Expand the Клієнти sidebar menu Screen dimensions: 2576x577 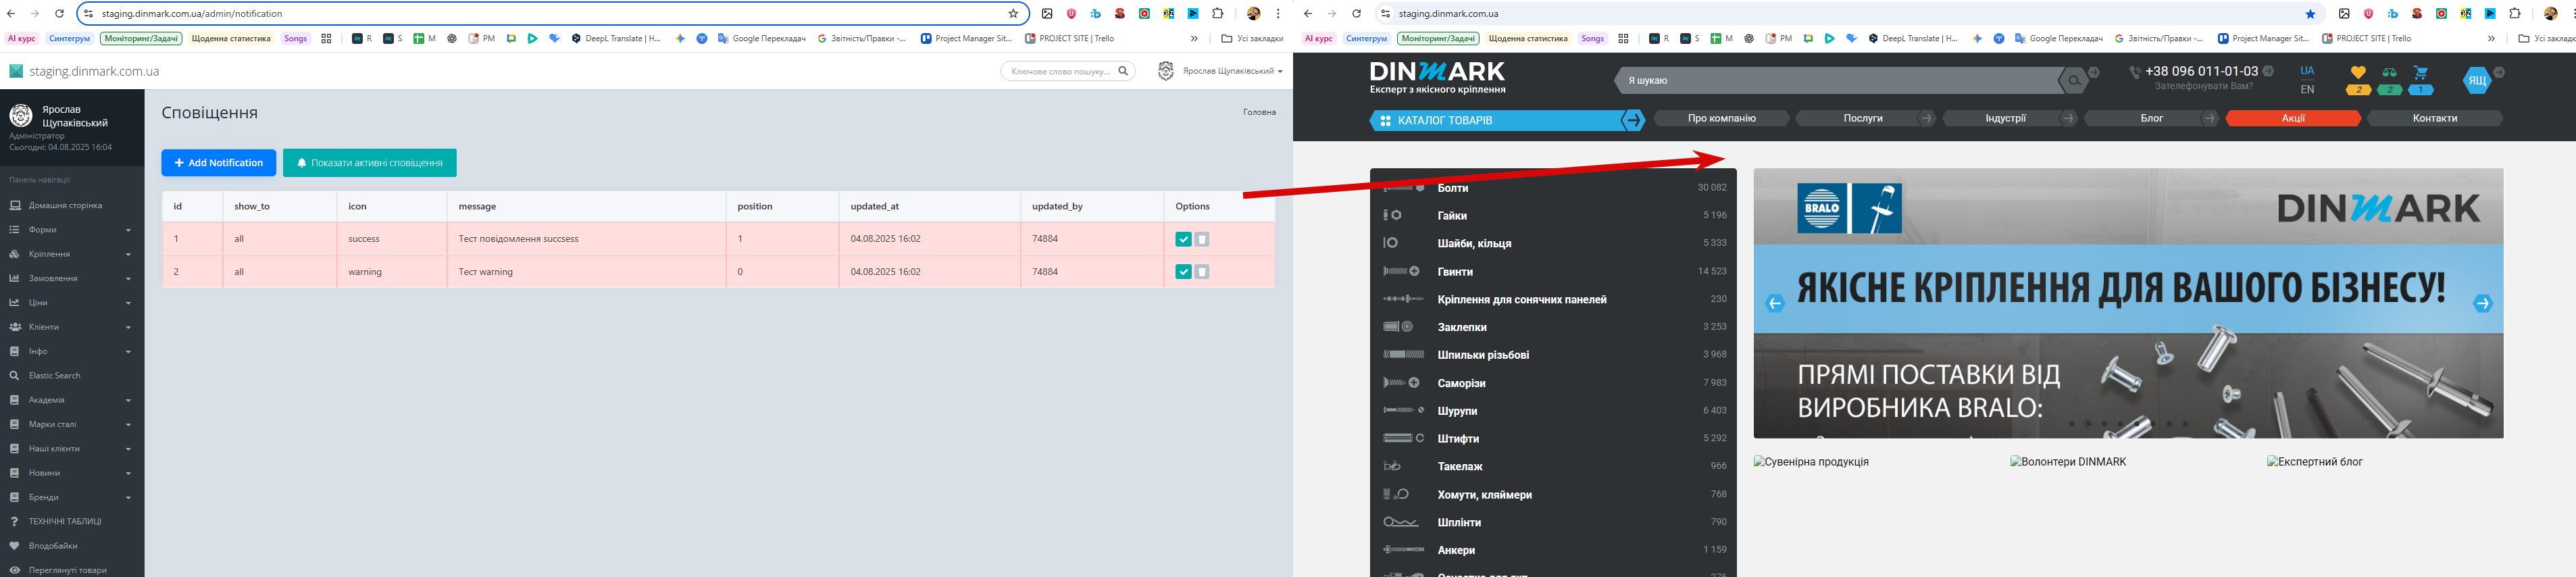point(72,327)
